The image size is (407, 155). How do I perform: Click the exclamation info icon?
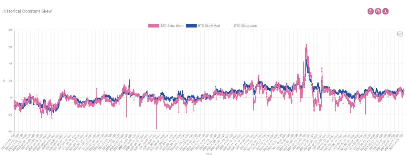[370, 11]
